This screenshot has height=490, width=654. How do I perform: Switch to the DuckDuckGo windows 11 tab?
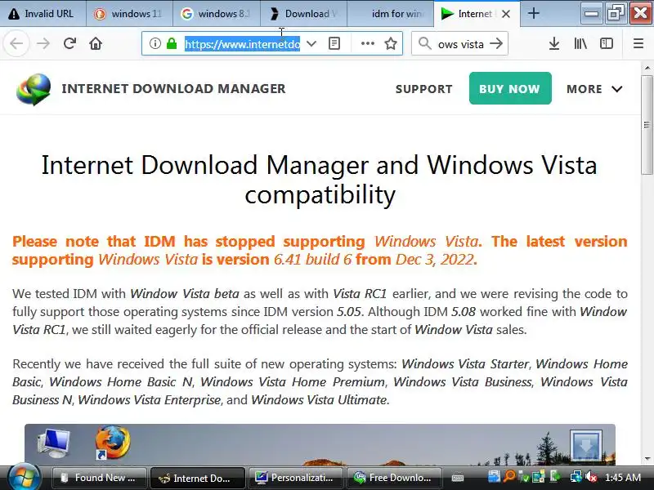[x=130, y=14]
